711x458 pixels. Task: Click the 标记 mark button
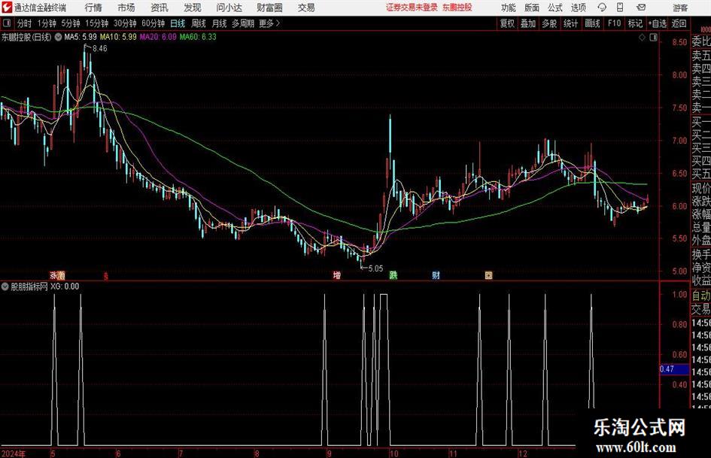click(635, 23)
